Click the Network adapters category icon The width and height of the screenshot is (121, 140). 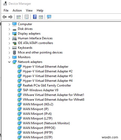(14, 62)
